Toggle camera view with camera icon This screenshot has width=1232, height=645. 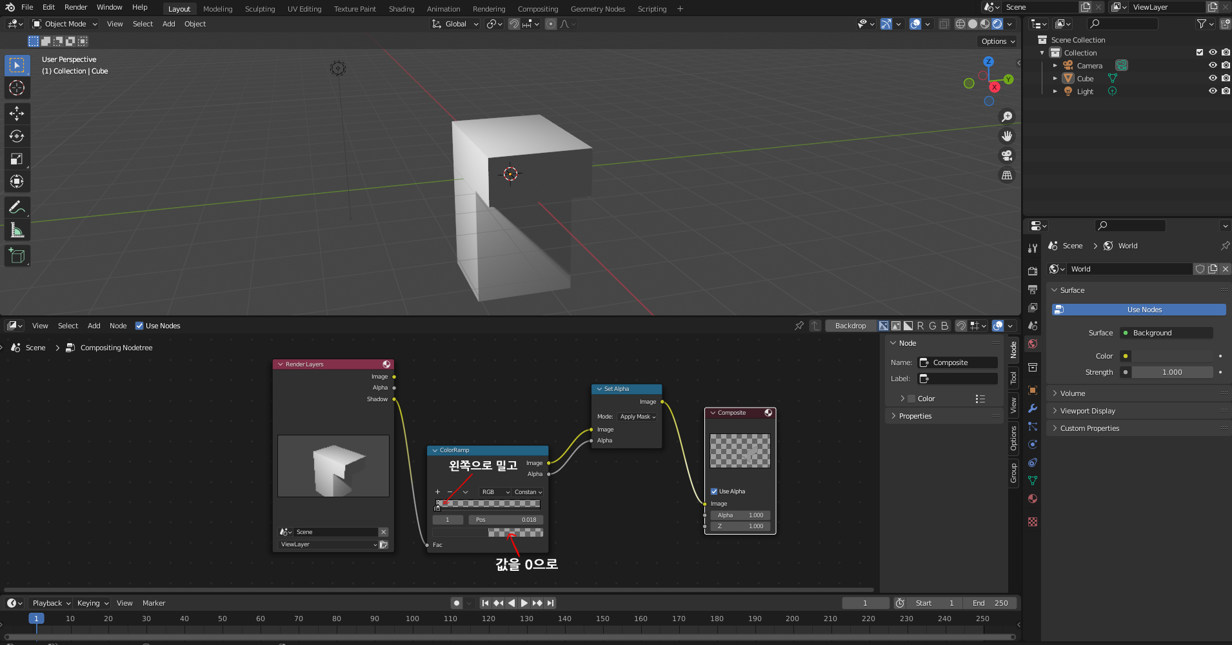tap(1006, 155)
